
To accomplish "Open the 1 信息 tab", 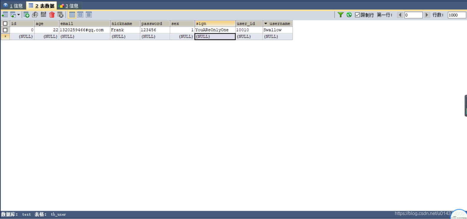I will click(x=13, y=6).
